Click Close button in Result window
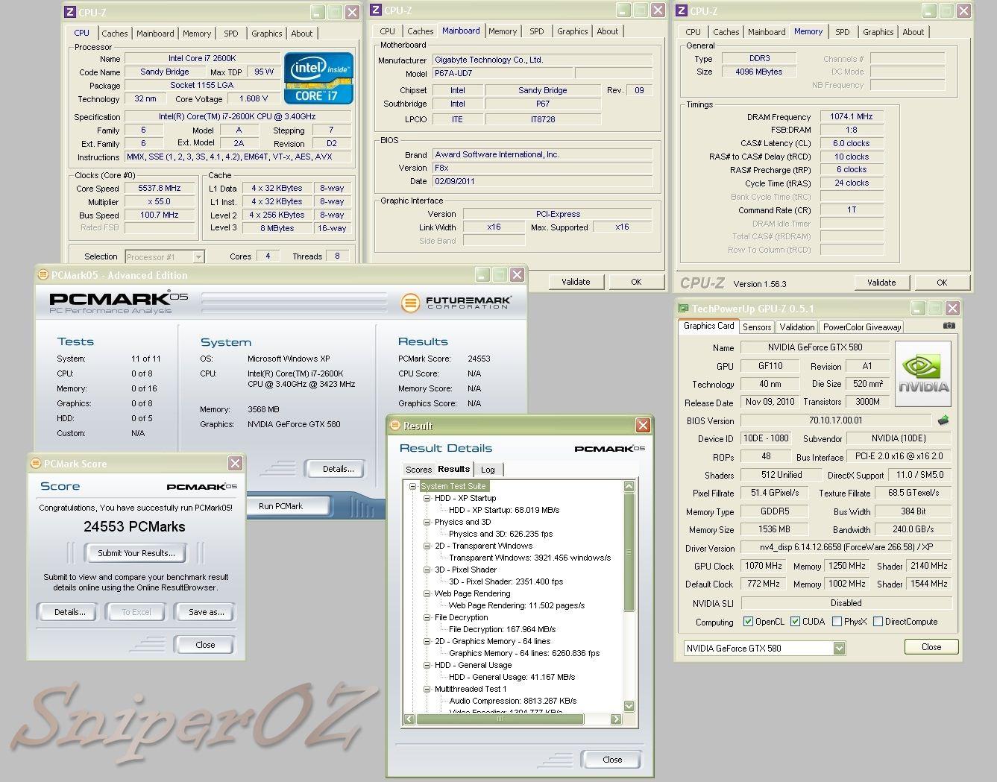The height and width of the screenshot is (782, 997). click(612, 760)
